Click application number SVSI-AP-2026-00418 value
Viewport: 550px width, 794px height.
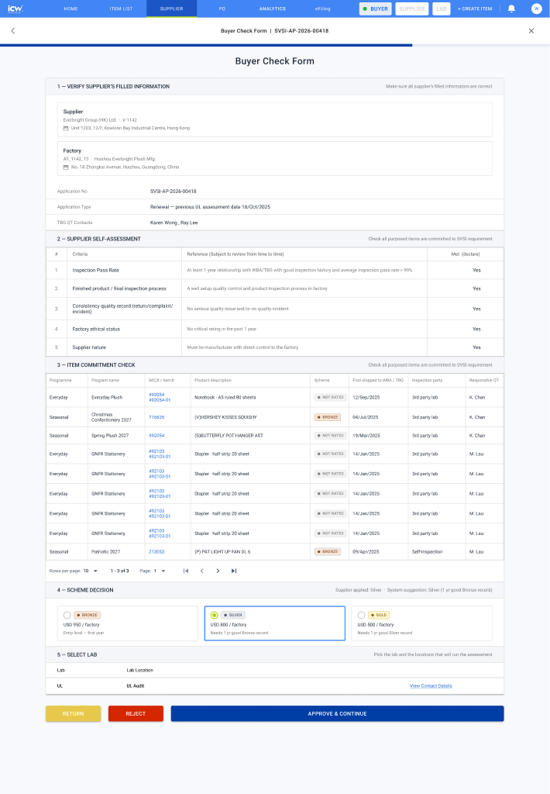[x=173, y=192]
